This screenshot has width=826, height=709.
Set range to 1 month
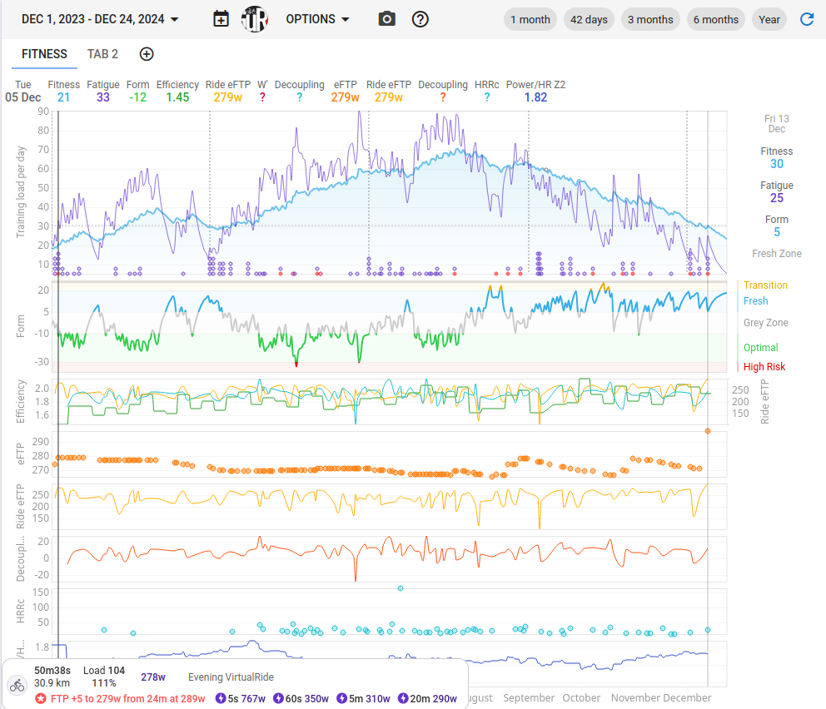[530, 19]
